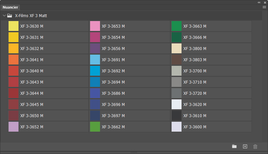Pick the yellow XF 3-3630 M swatch
The height and width of the screenshot is (154, 268).
click(x=14, y=26)
